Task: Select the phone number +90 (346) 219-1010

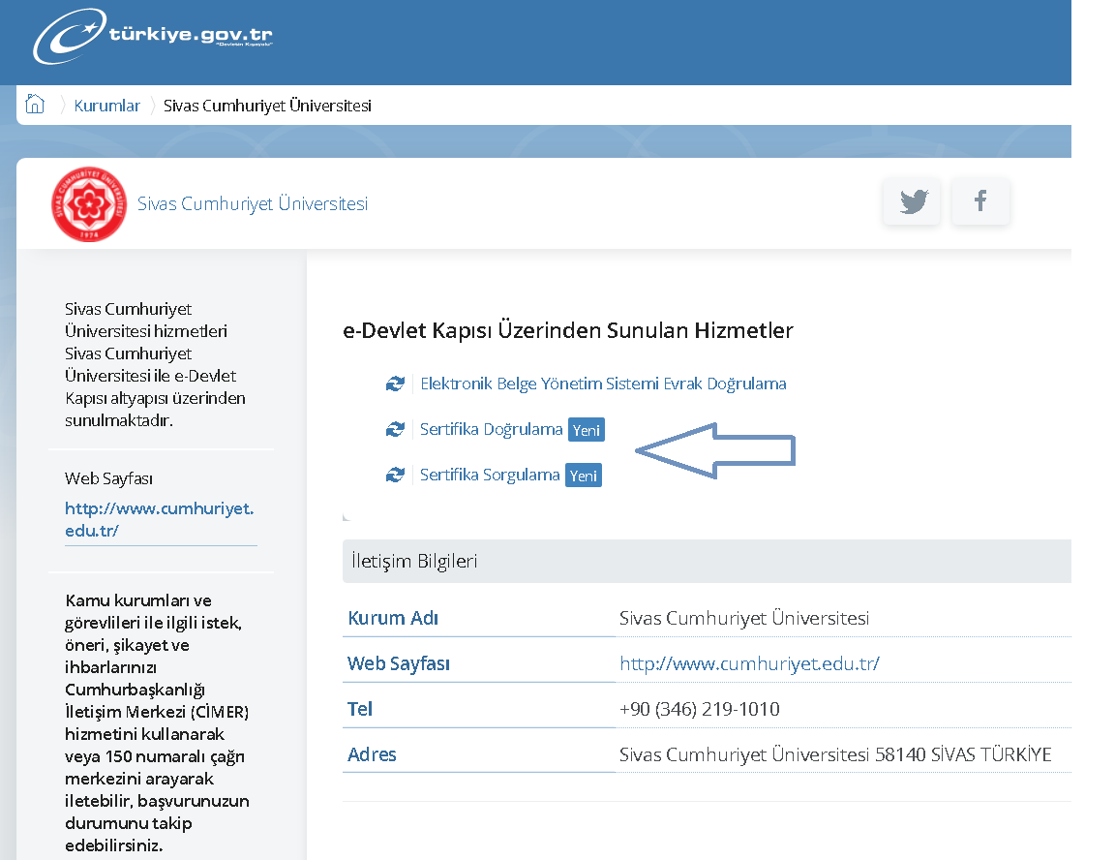Action: tap(700, 709)
